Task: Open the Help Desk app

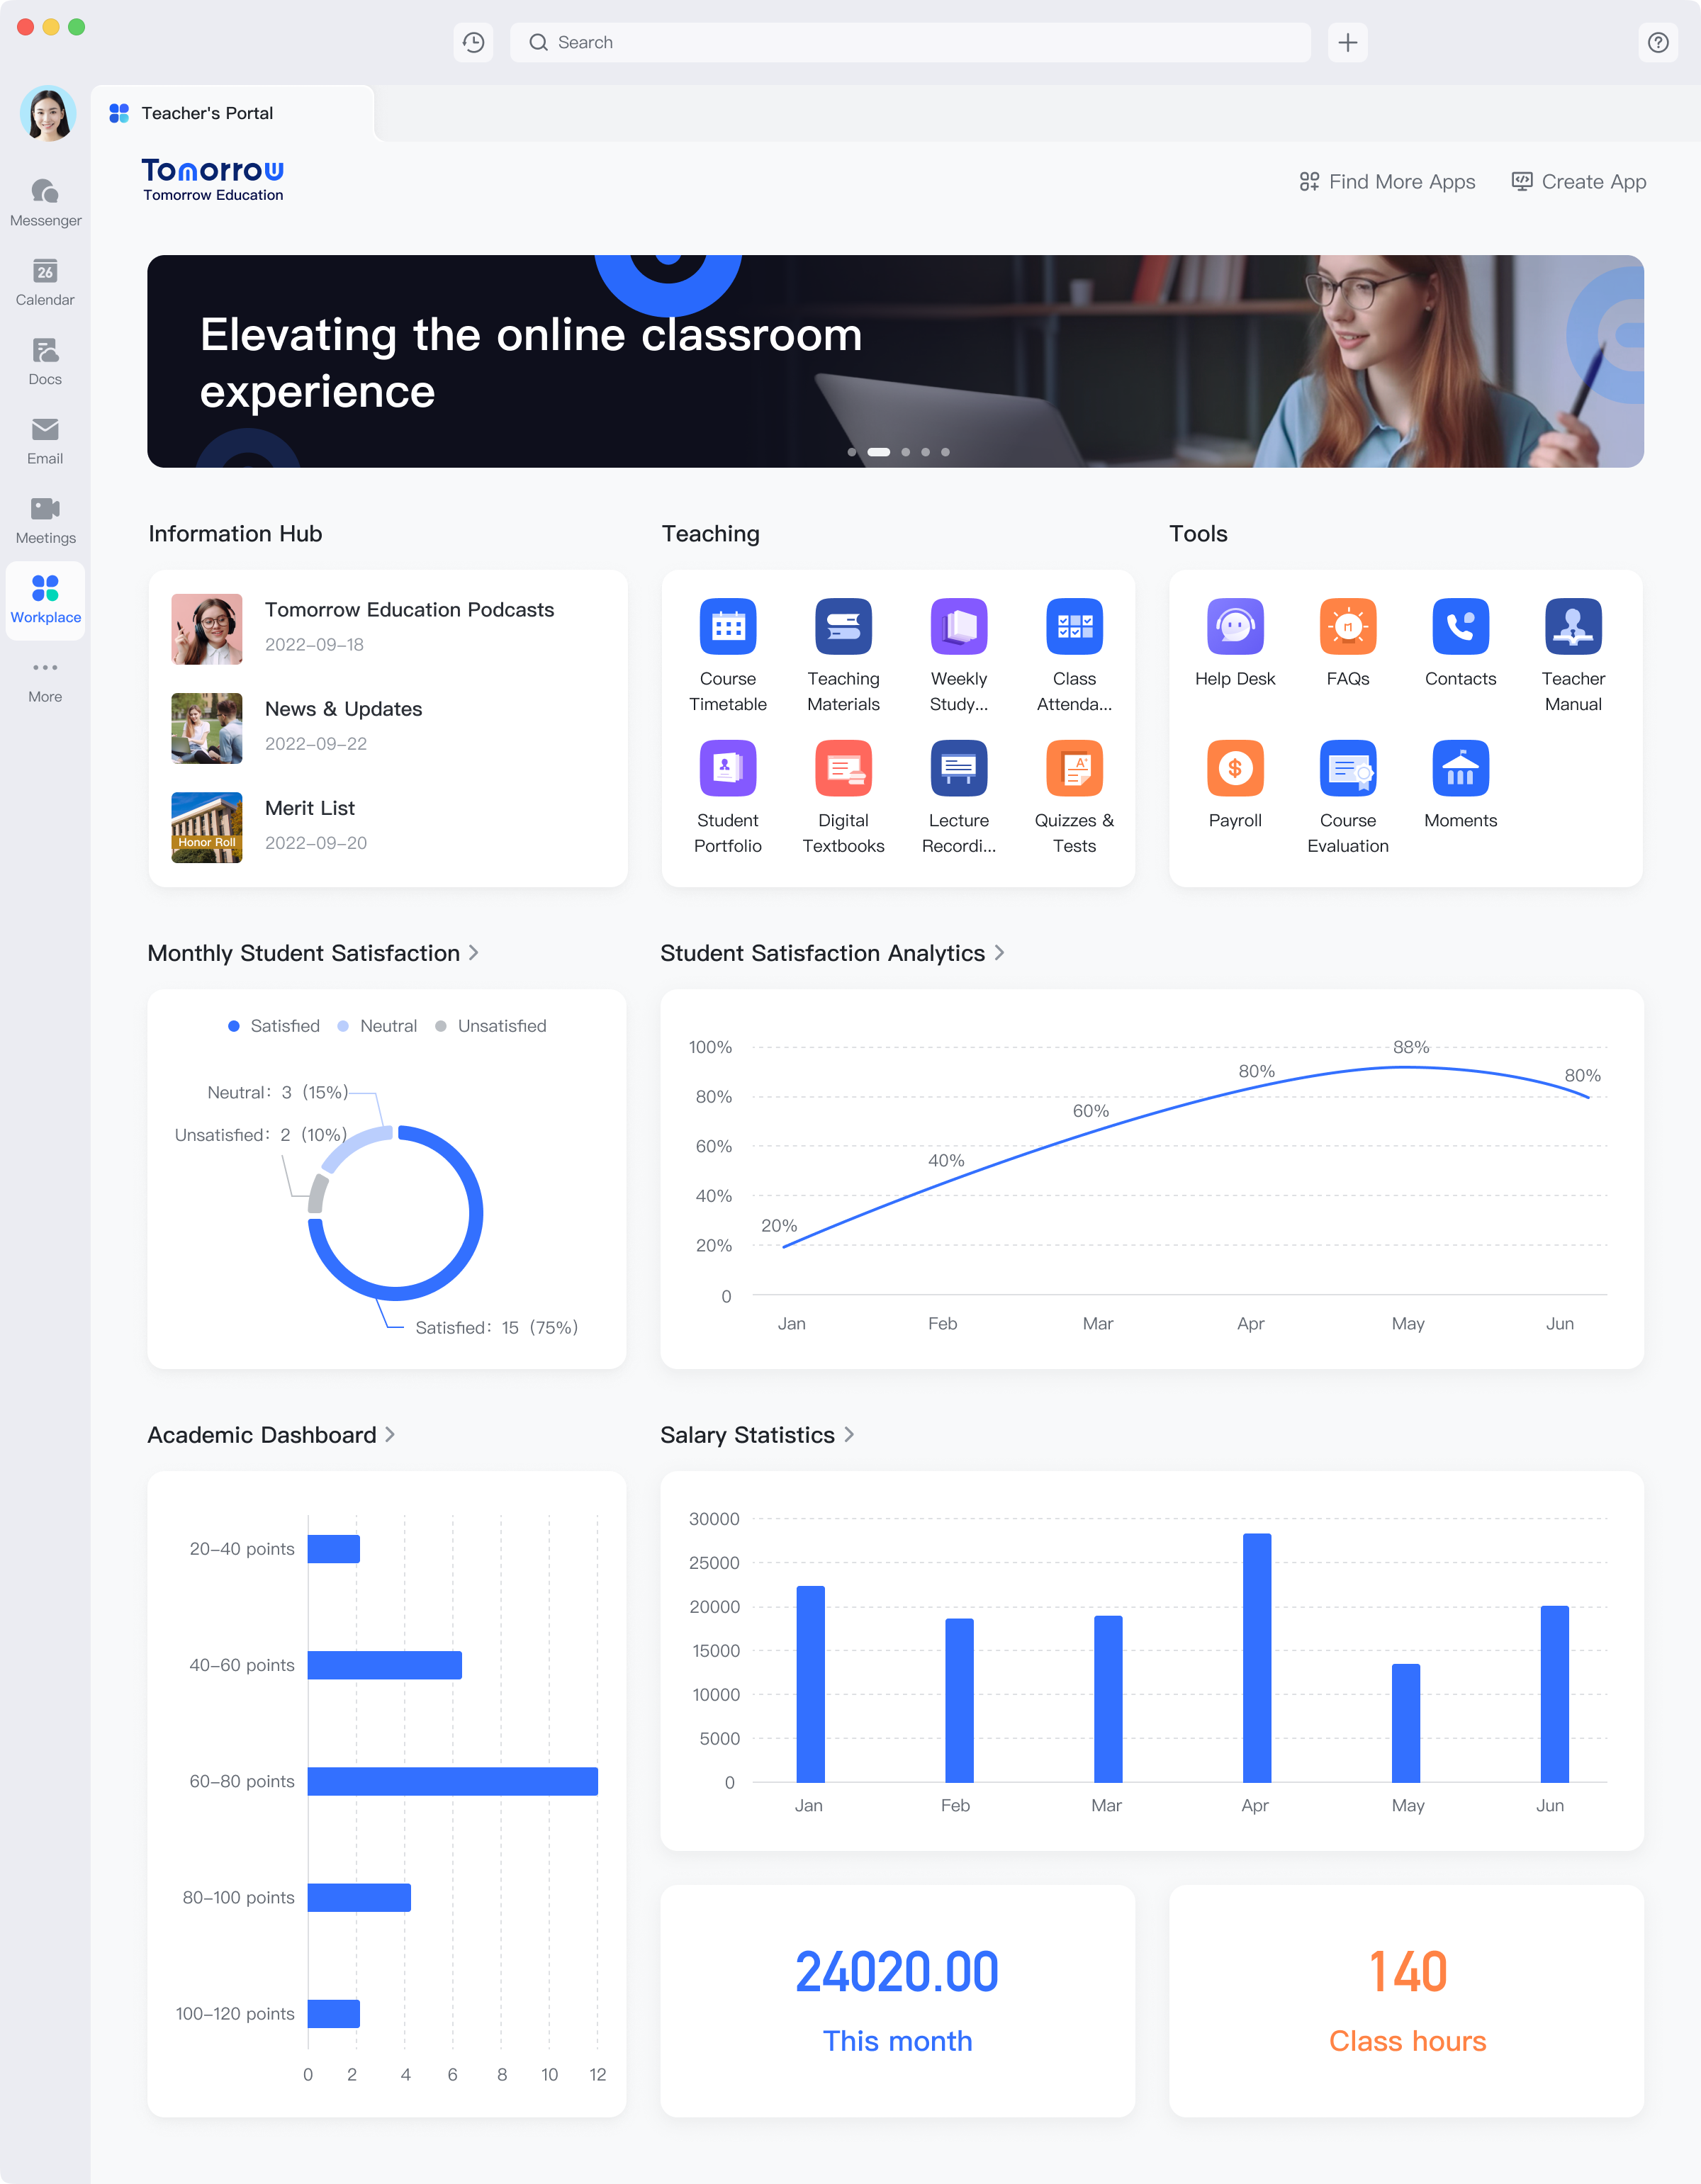Action: tap(1236, 627)
